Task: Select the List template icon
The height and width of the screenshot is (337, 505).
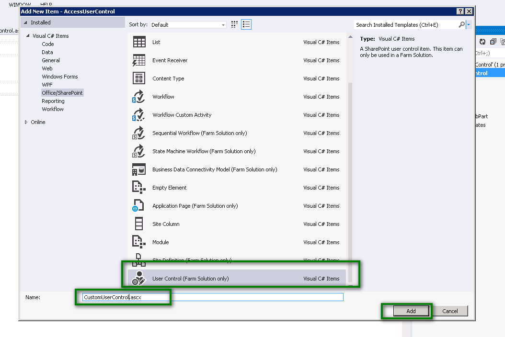Action: tap(139, 42)
